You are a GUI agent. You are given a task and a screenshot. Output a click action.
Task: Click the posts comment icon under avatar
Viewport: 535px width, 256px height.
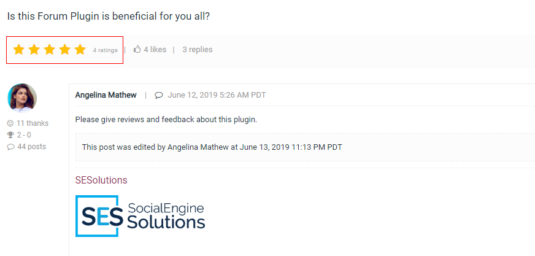(10, 147)
